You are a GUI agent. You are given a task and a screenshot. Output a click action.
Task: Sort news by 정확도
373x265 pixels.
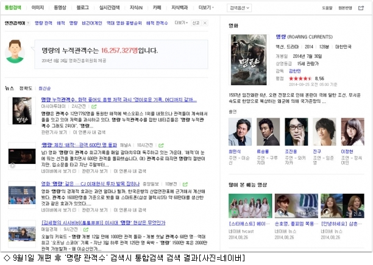point(26,88)
